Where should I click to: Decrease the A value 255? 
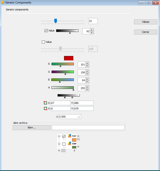click(x=87, y=89)
